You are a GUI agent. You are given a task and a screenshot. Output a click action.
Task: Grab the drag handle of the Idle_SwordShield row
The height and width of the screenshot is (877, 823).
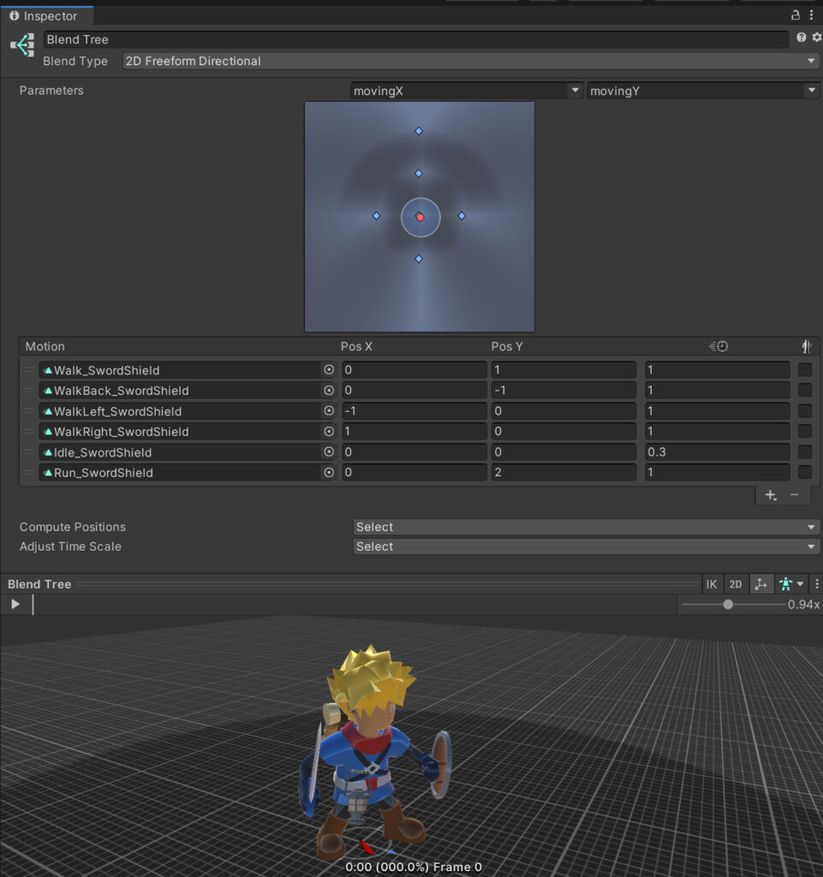click(x=29, y=451)
